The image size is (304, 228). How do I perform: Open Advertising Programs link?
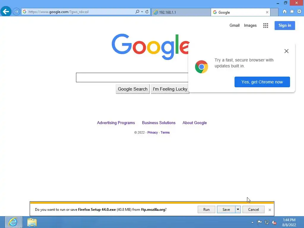click(116, 123)
